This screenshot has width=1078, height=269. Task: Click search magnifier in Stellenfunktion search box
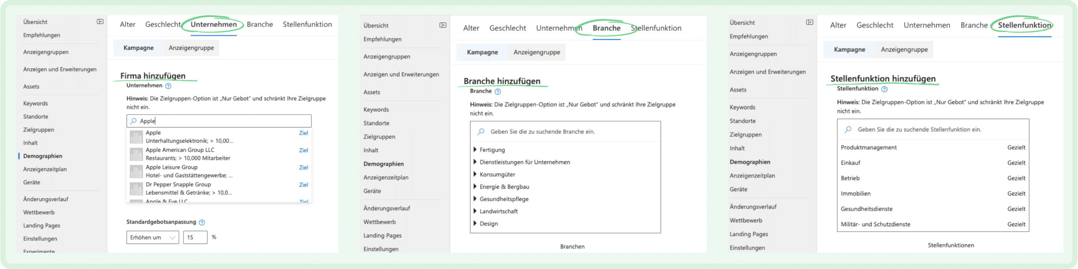click(x=848, y=129)
